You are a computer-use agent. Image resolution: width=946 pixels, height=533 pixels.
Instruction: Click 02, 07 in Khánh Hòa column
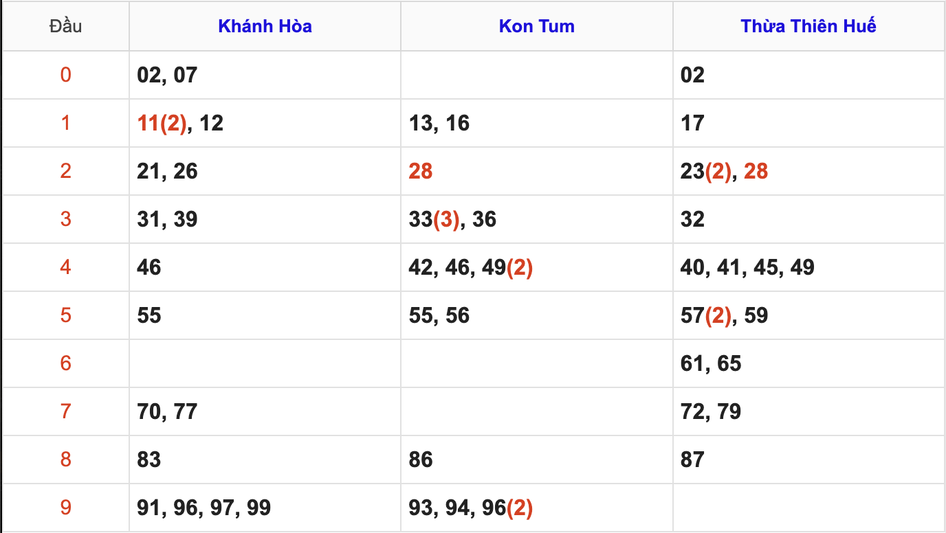pos(167,75)
